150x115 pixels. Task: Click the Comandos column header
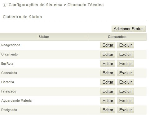coord(117,37)
